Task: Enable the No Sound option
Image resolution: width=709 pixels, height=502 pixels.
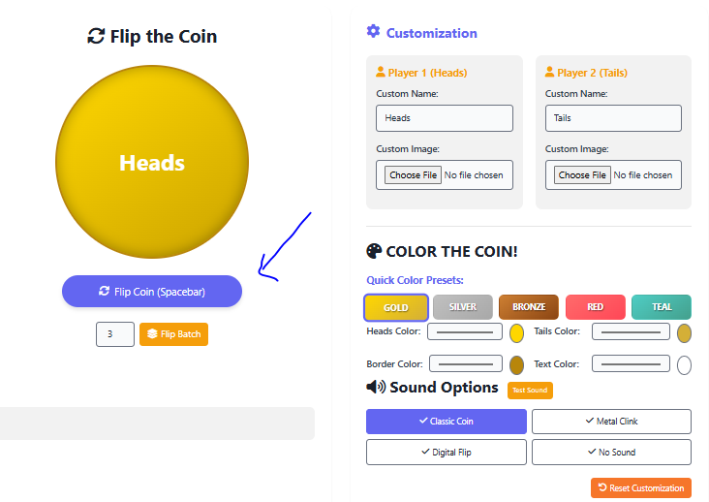Action: pyautogui.click(x=611, y=453)
